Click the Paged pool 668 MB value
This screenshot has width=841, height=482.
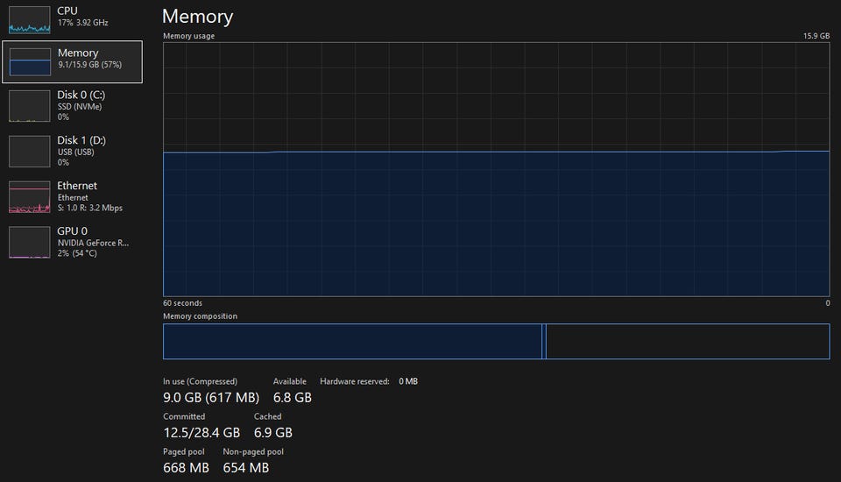186,467
